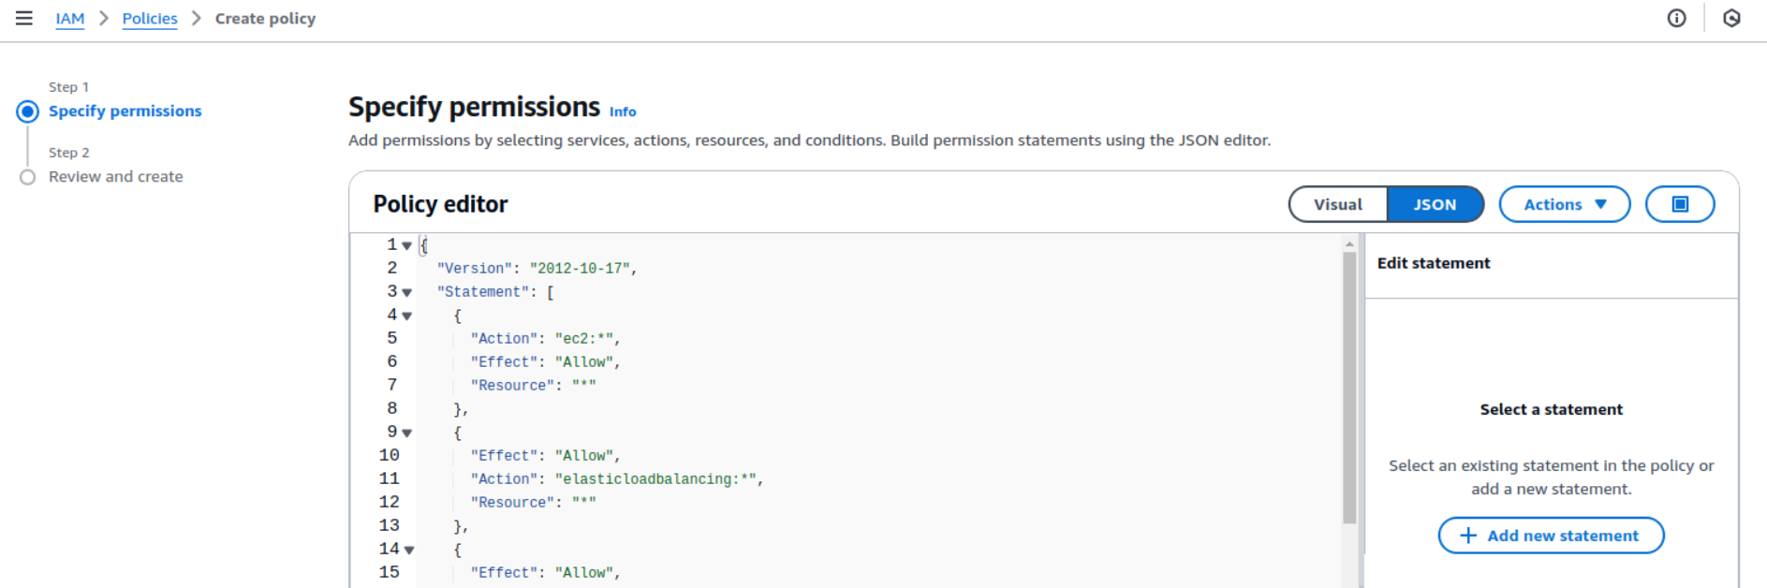
Task: Collapse the statement block at line 9
Action: (x=406, y=434)
